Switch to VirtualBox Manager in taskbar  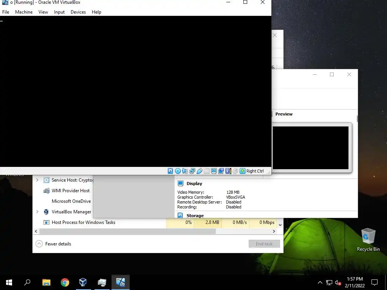[x=83, y=282]
